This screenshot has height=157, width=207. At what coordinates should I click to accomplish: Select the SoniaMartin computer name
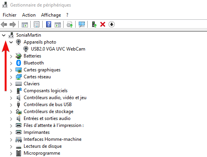coord(29,35)
